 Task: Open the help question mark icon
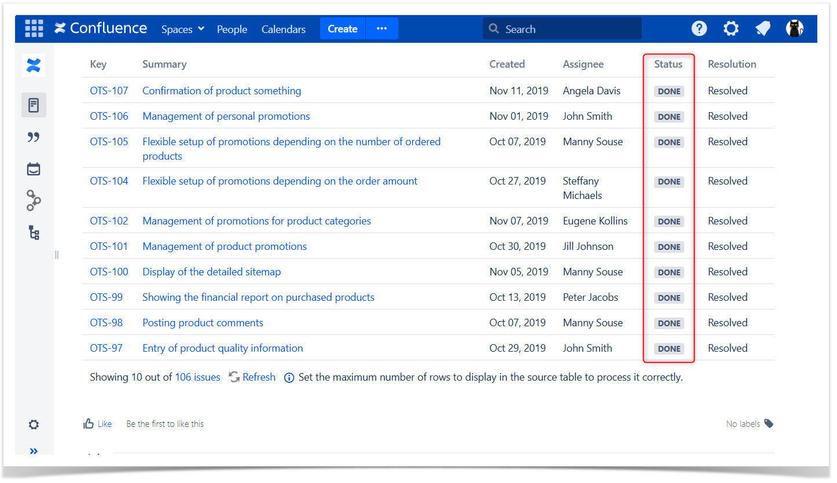click(x=699, y=28)
